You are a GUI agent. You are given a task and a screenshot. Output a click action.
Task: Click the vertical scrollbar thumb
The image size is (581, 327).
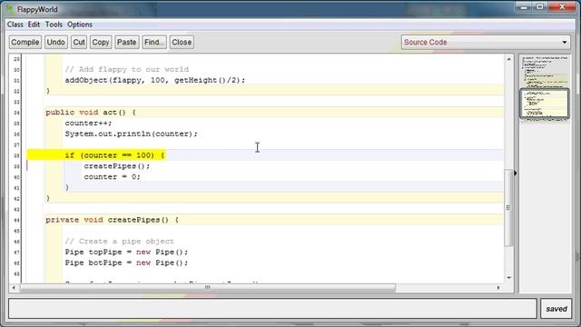click(508, 208)
